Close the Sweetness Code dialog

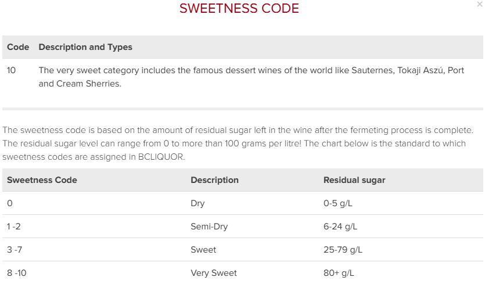click(479, 5)
